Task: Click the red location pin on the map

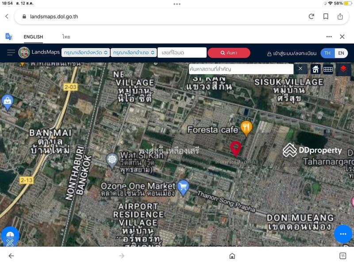Action: coord(235,148)
